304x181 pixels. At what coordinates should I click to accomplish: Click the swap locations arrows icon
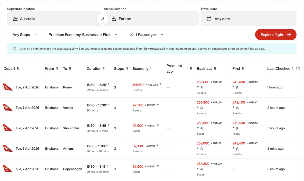(x=103, y=19)
